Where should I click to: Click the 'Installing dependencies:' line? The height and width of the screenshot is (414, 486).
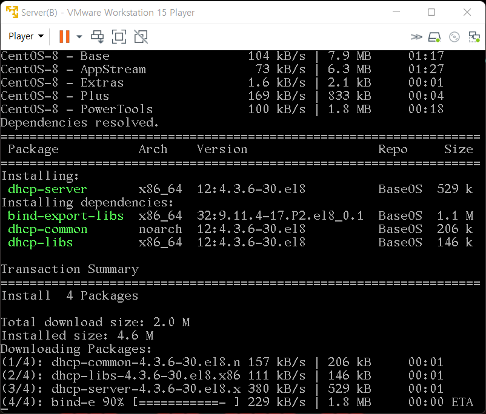87,203
